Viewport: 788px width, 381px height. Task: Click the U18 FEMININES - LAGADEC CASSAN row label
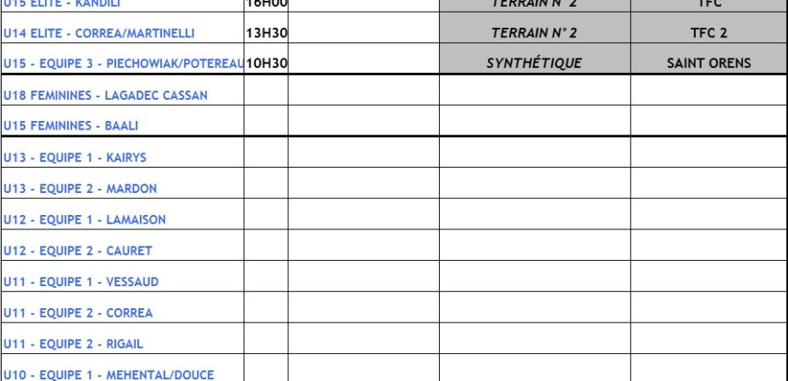[105, 96]
